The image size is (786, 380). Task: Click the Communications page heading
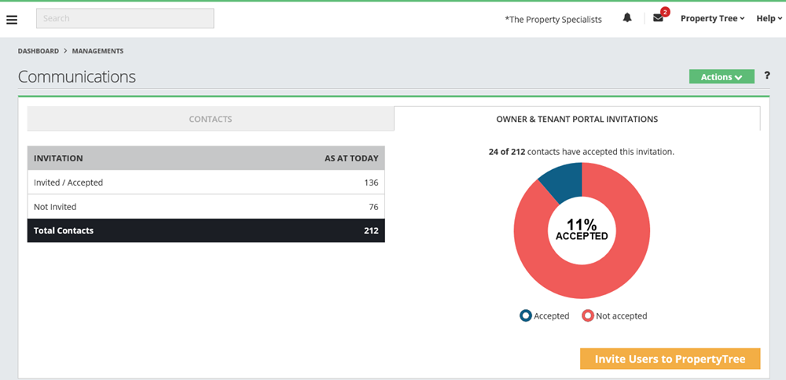coord(77,77)
